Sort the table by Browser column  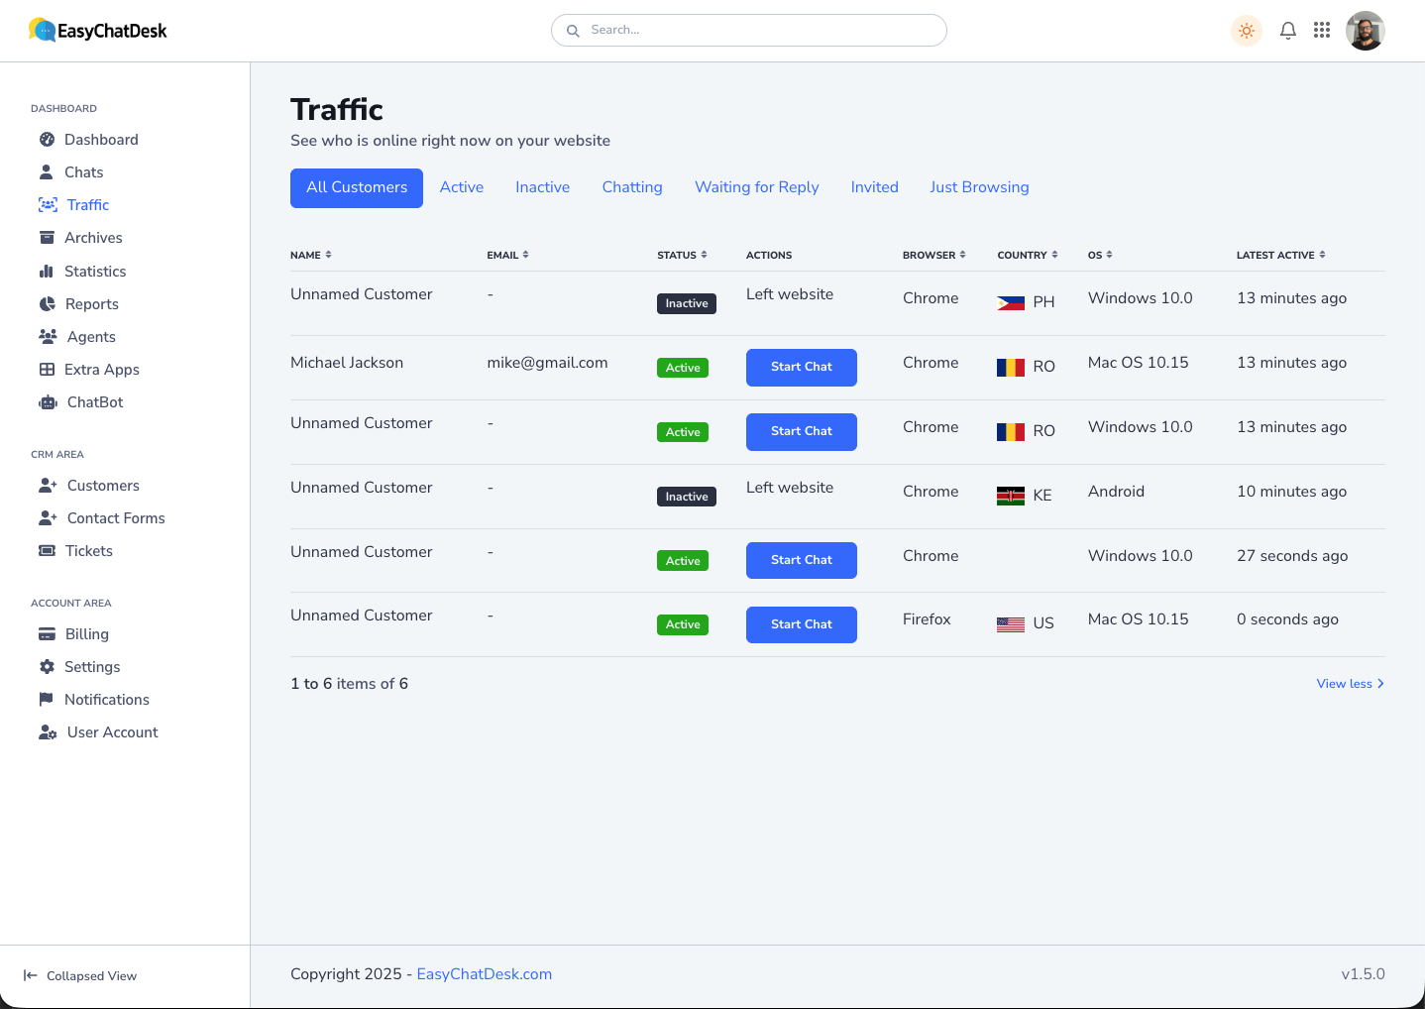(933, 255)
